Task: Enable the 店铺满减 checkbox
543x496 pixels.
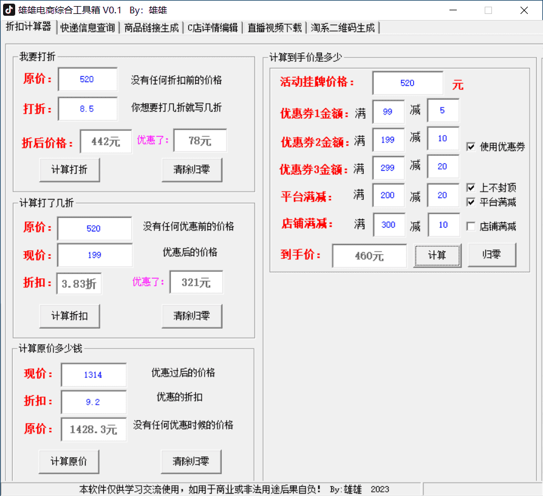Action: pyautogui.click(x=471, y=227)
